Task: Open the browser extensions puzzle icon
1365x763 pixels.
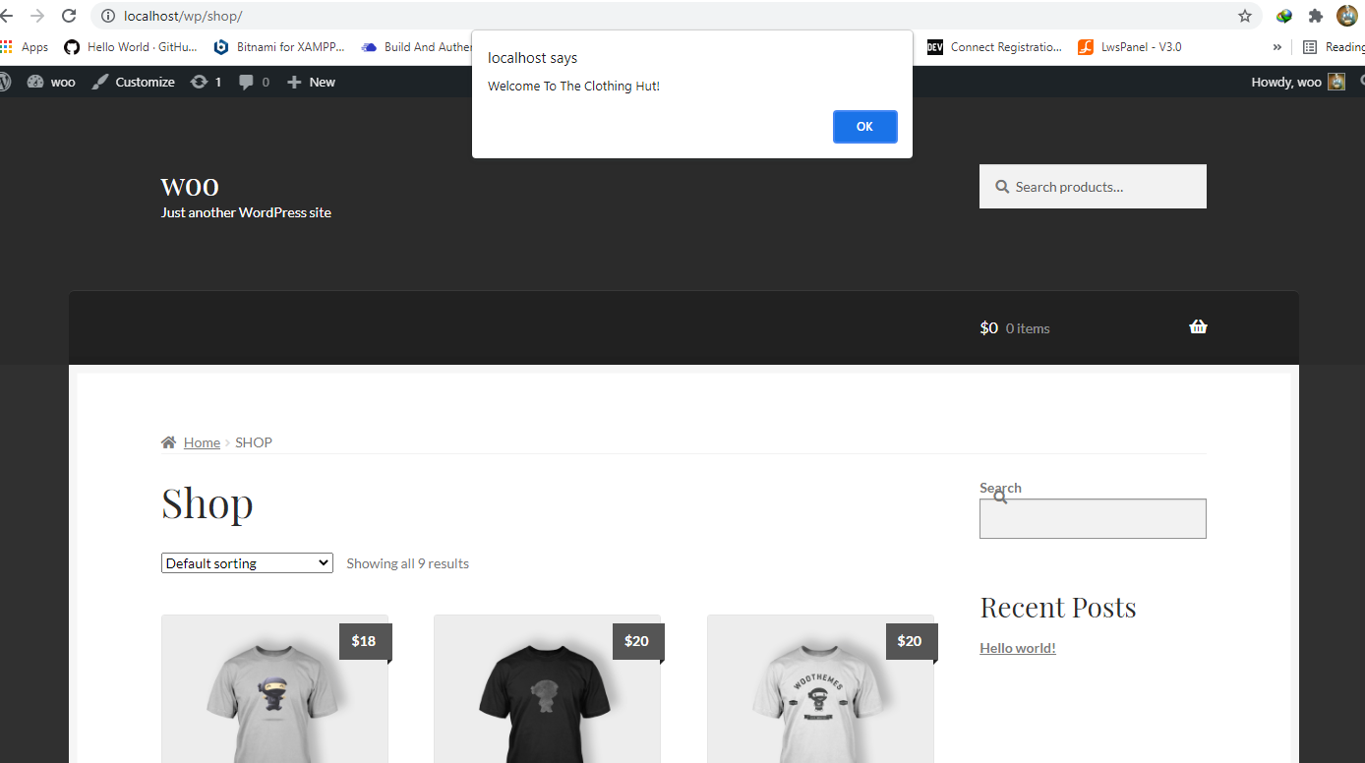Action: [x=1315, y=16]
